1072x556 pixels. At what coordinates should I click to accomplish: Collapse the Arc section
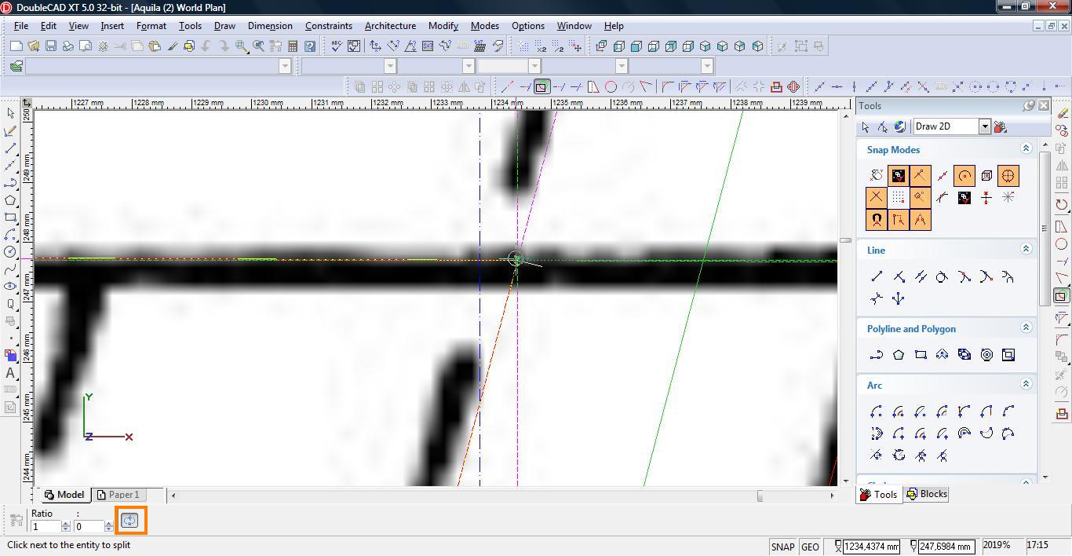point(1025,384)
